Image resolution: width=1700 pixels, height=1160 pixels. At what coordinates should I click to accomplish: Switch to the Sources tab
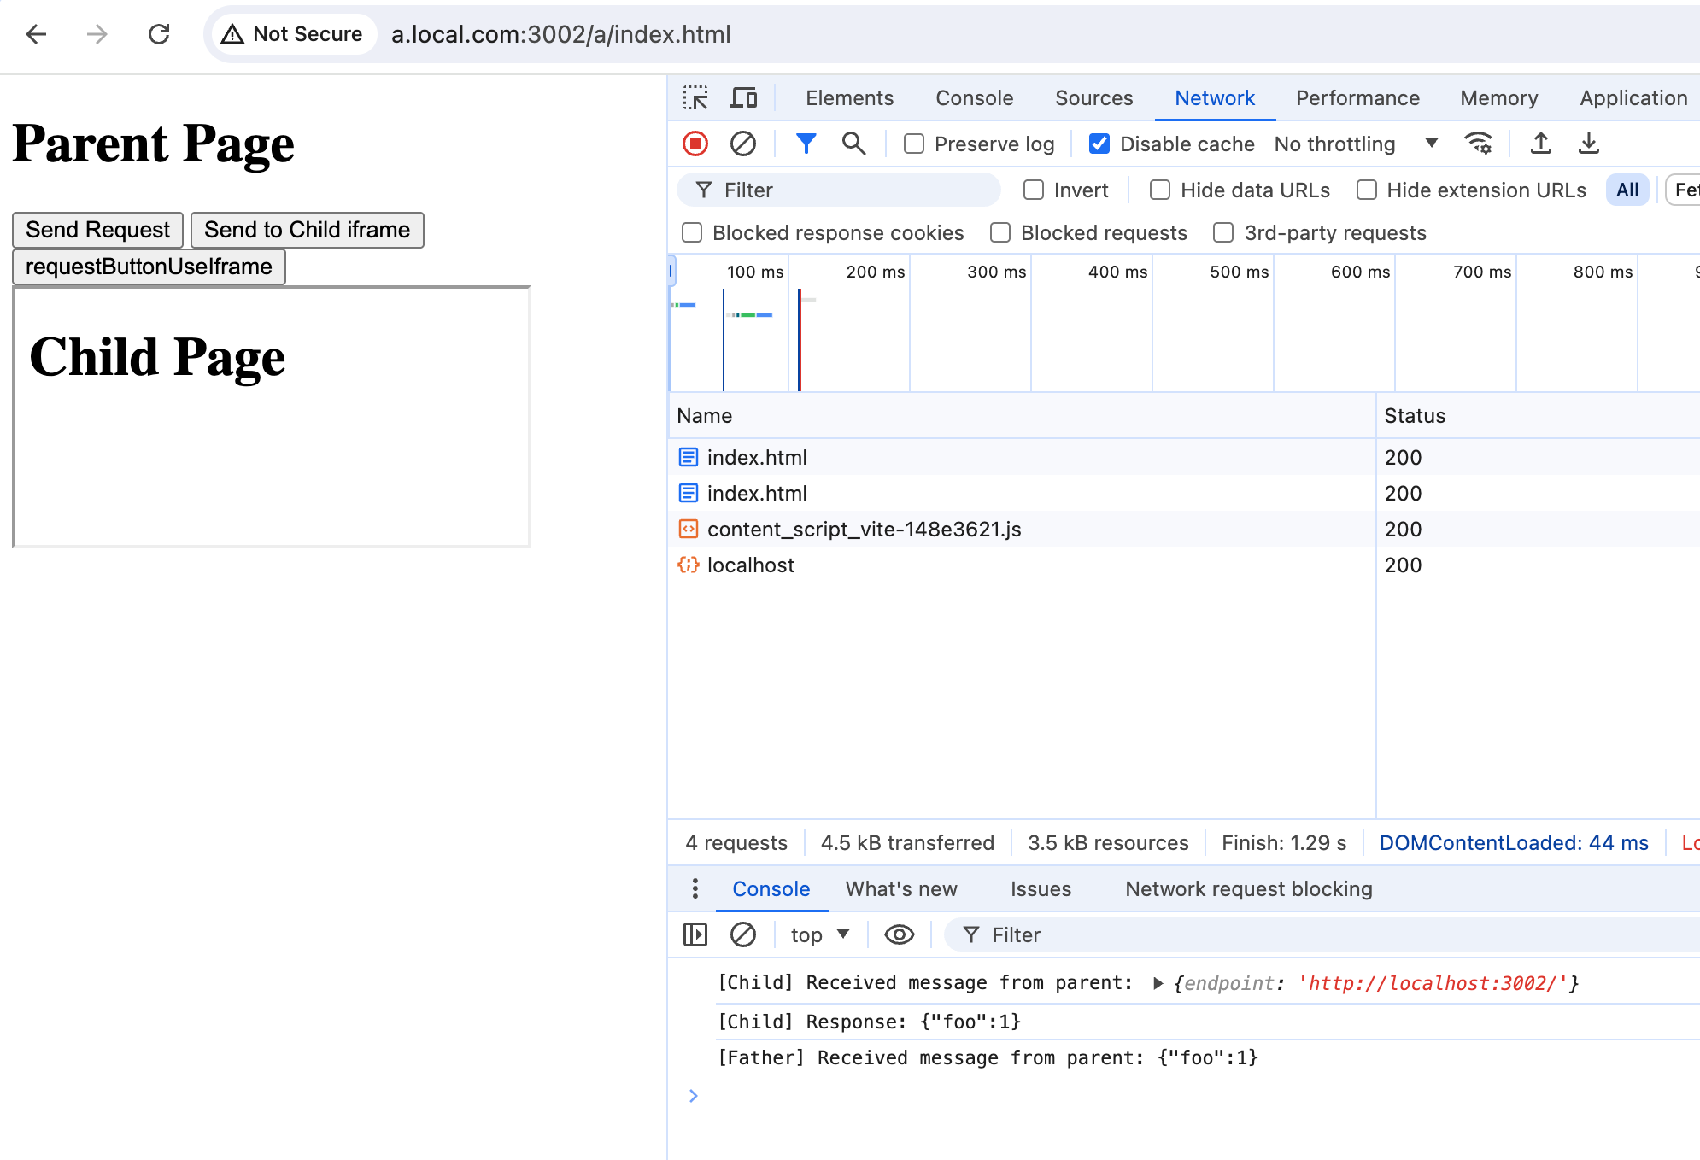(1093, 98)
